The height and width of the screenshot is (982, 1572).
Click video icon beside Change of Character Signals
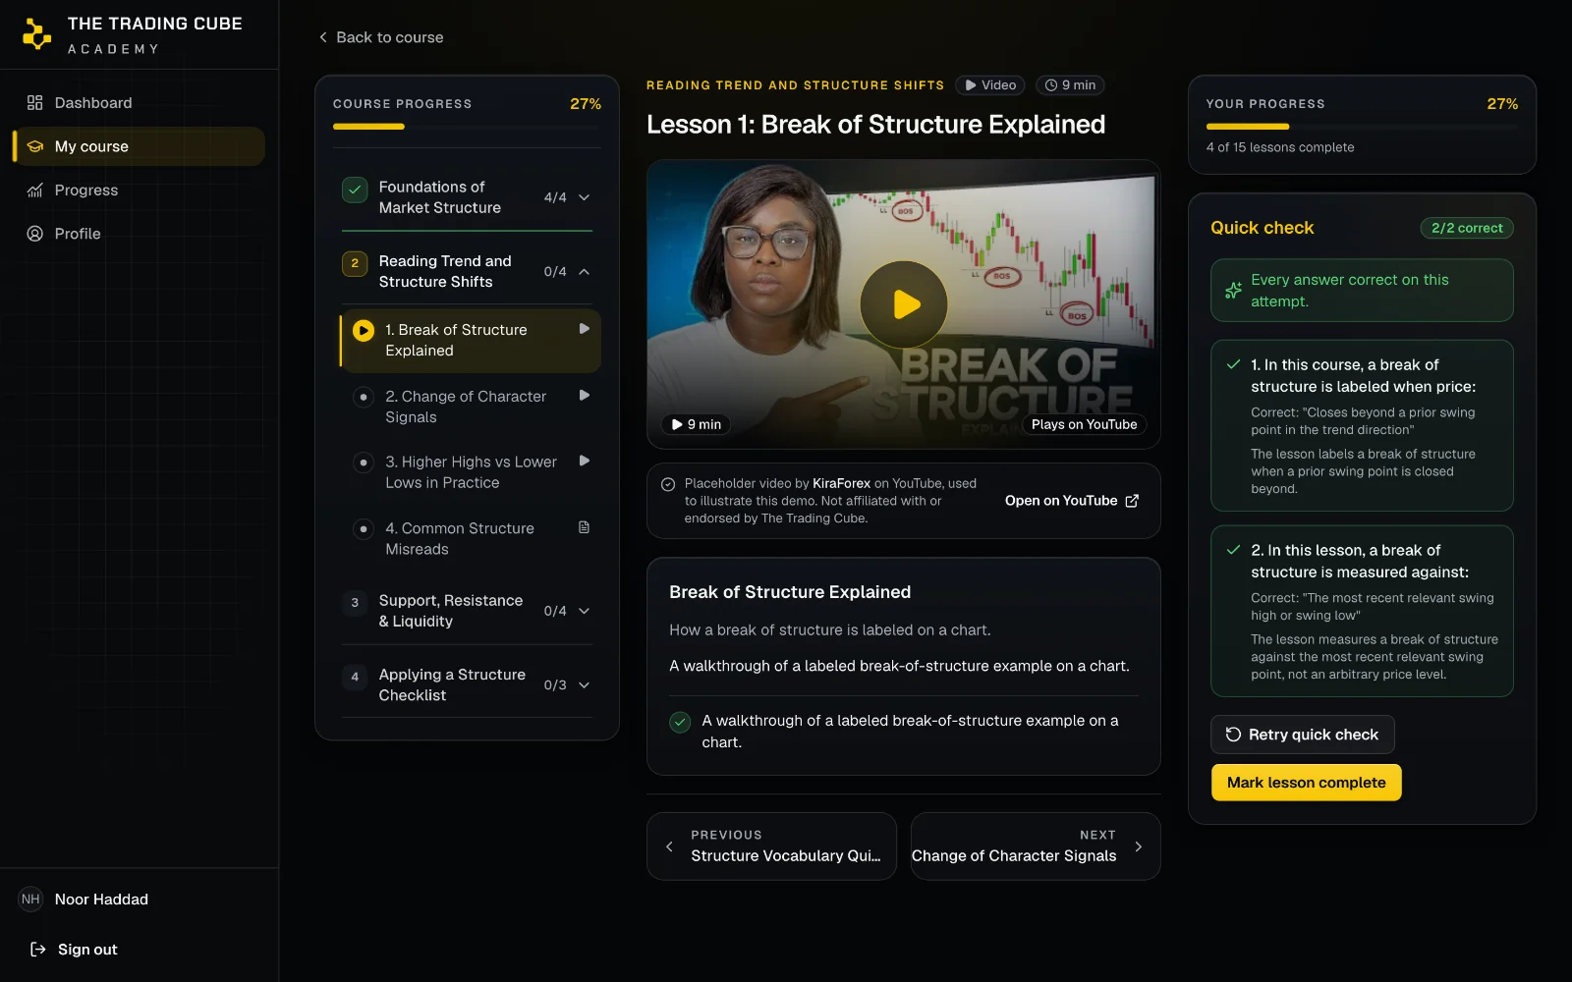point(585,396)
